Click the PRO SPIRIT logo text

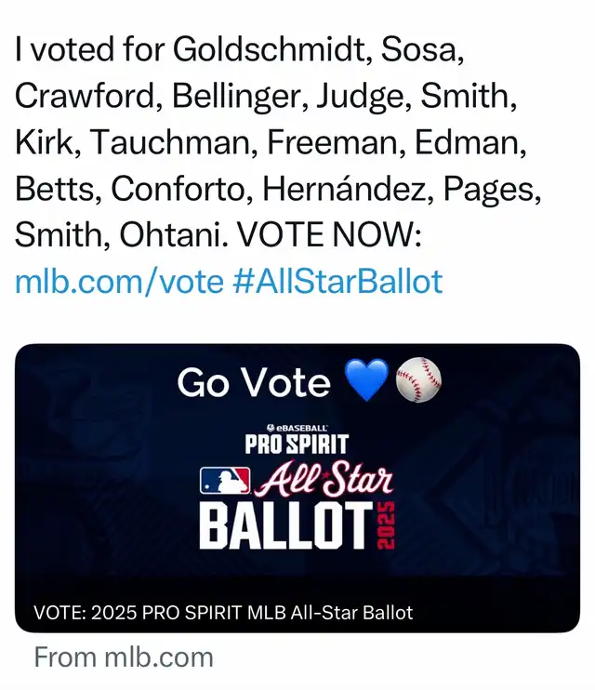(x=297, y=444)
